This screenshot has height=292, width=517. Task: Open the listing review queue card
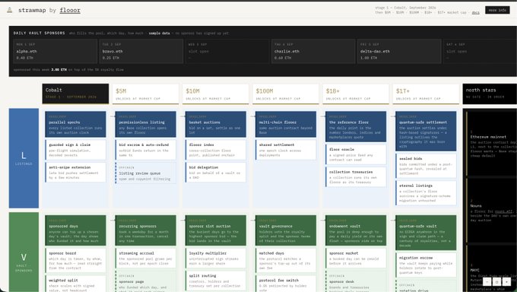tap(145, 173)
